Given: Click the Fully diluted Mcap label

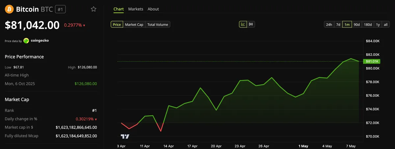Looking at the screenshot, I should coord(21,136).
